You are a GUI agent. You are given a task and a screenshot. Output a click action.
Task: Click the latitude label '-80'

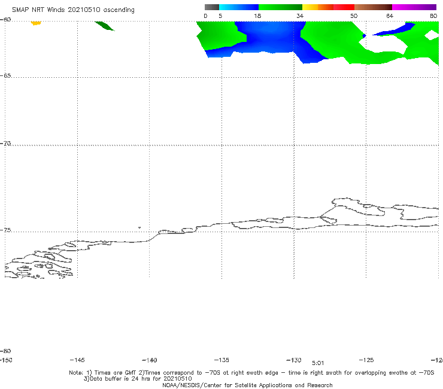tap(5, 351)
